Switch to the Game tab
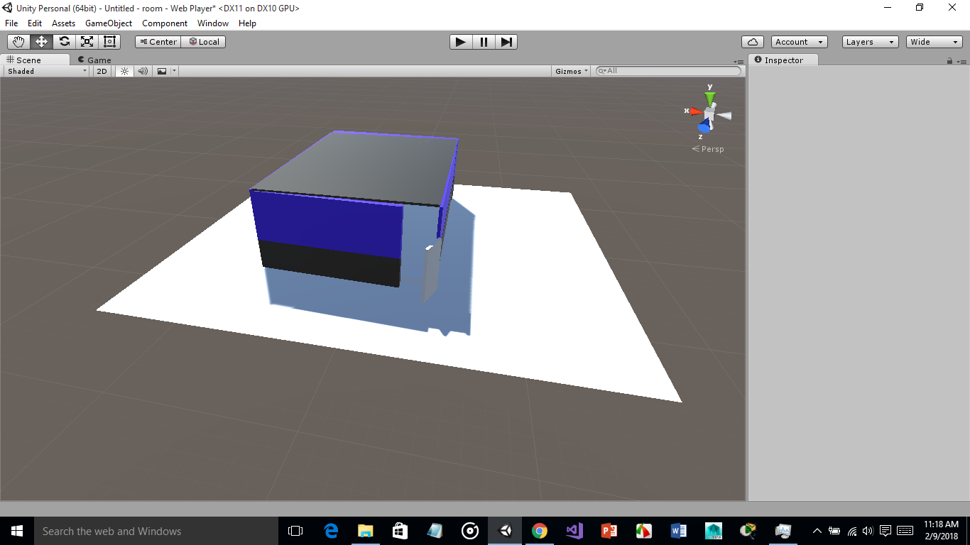This screenshot has width=970, height=545. (93, 60)
